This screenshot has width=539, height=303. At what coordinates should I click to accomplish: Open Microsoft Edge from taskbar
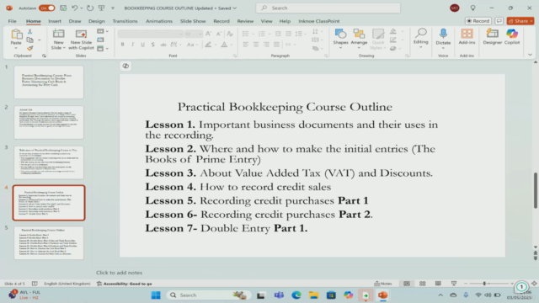296,295
